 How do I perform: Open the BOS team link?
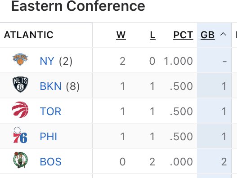tap(51, 162)
